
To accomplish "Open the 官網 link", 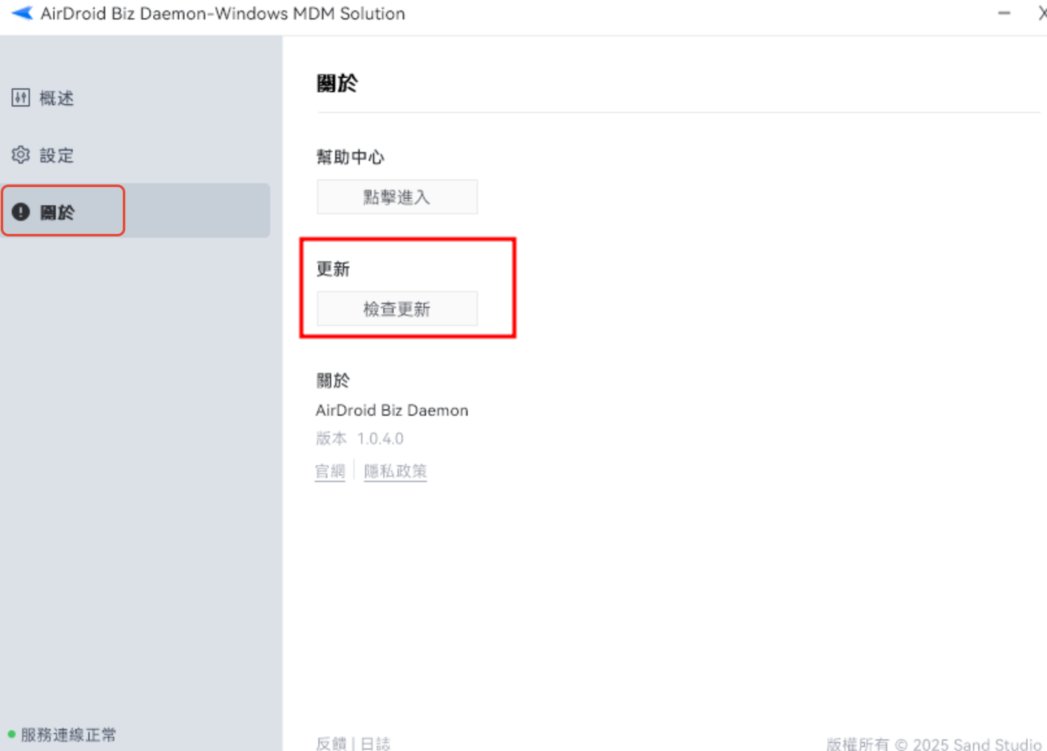I will coord(330,471).
